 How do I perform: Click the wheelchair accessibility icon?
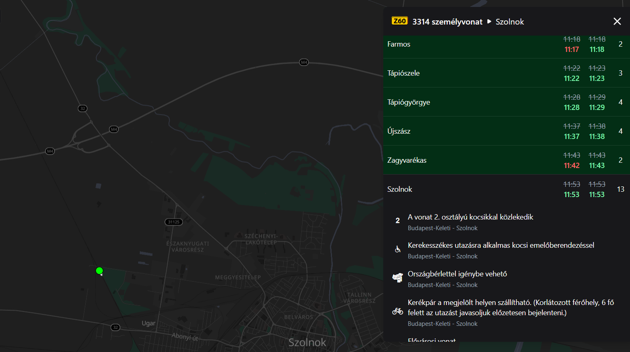tap(397, 249)
